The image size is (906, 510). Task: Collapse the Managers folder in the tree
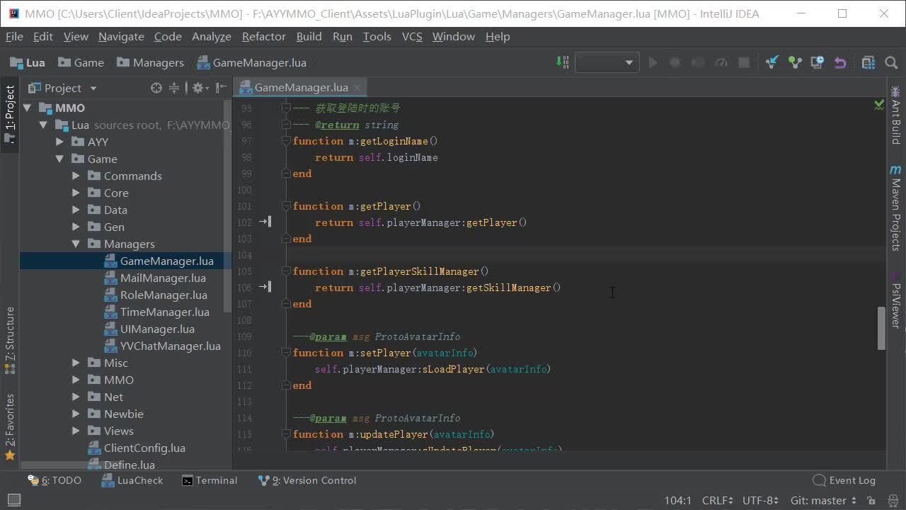[x=76, y=244]
